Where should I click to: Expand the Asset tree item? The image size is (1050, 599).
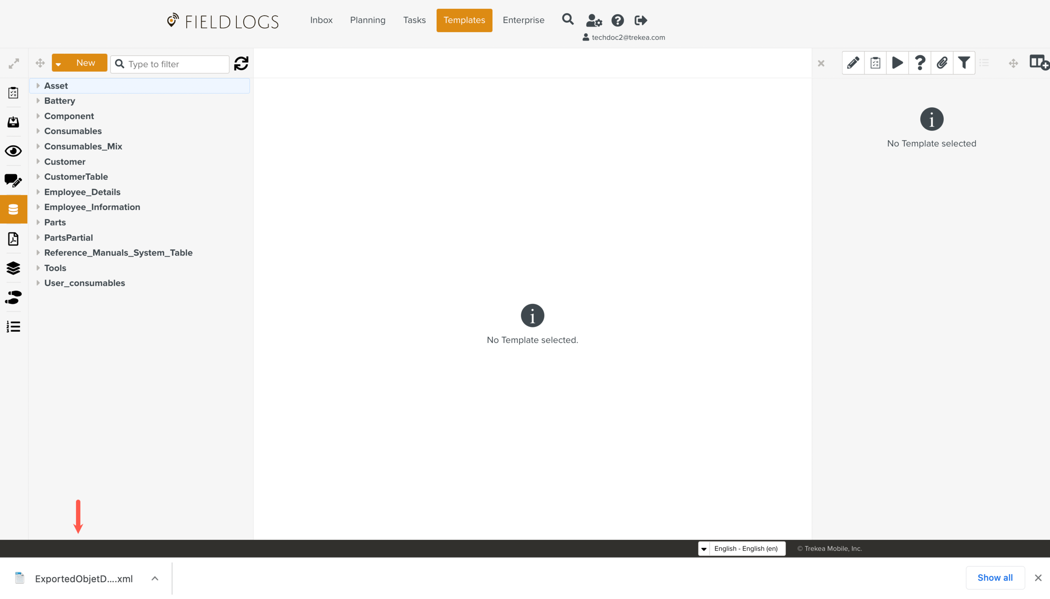coord(39,85)
